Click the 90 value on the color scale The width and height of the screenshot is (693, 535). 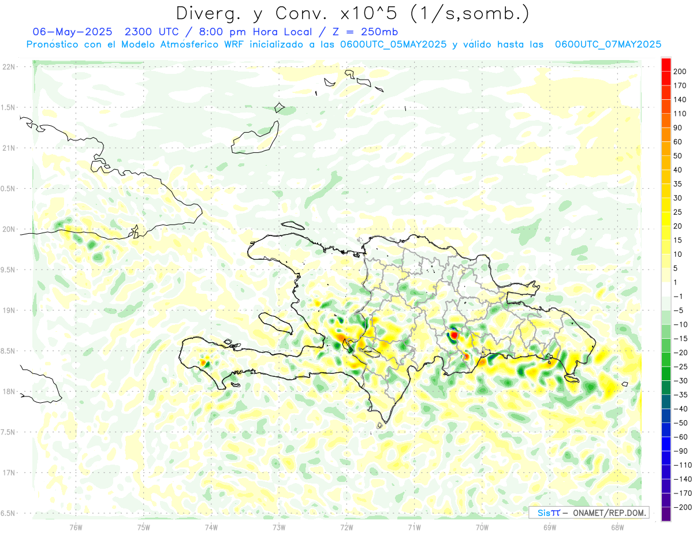click(x=677, y=128)
